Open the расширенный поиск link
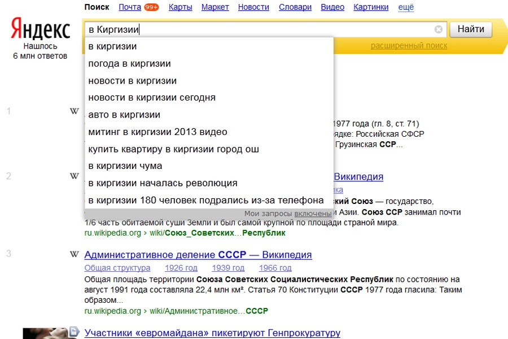The width and height of the screenshot is (508, 339). click(x=409, y=46)
